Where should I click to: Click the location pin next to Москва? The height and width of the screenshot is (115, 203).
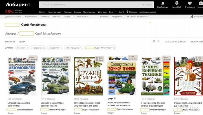(x=127, y=12)
